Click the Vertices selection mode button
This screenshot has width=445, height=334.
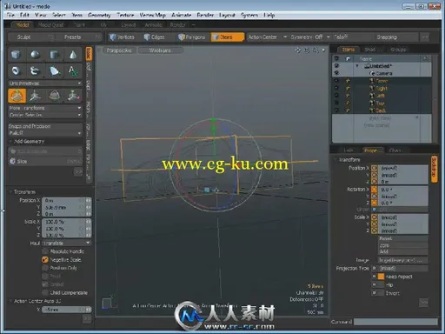pyautogui.click(x=123, y=37)
